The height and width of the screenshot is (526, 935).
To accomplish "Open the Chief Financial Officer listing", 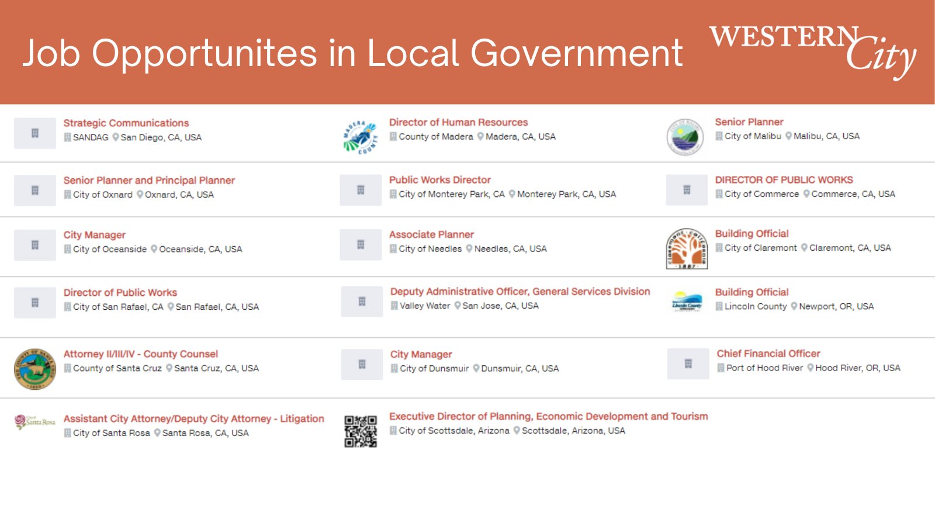I will pos(768,353).
